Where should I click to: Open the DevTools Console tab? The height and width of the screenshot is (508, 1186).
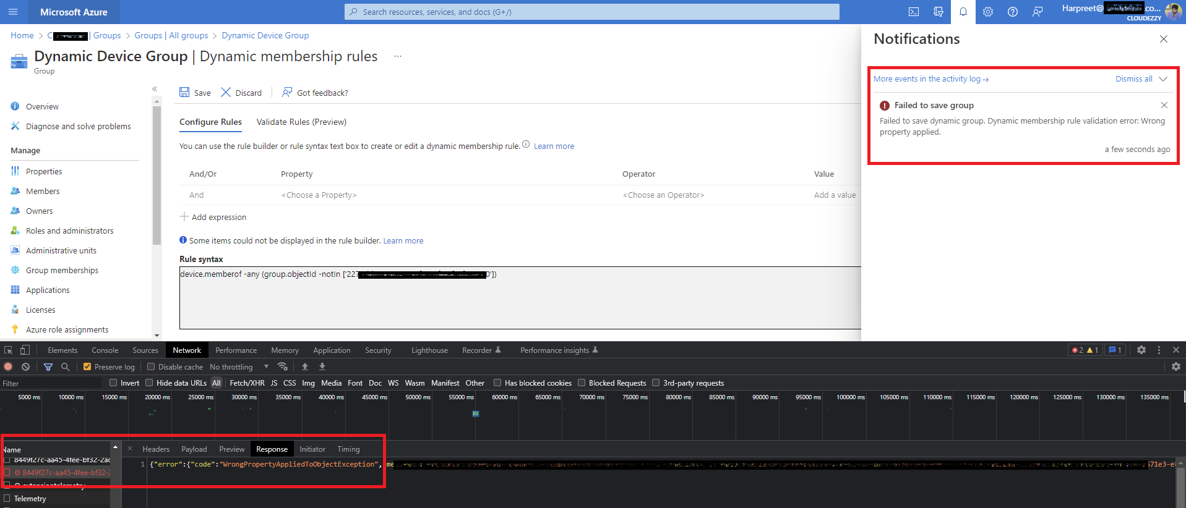[x=105, y=350]
